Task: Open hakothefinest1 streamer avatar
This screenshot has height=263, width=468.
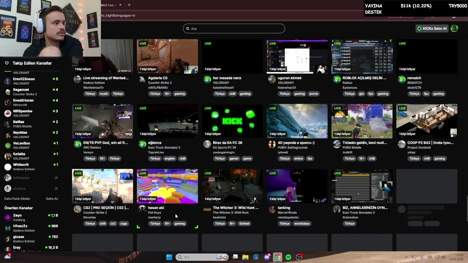Action: pos(207,79)
